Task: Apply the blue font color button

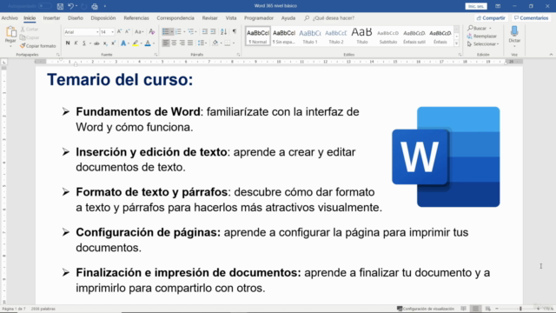Action: (x=148, y=43)
